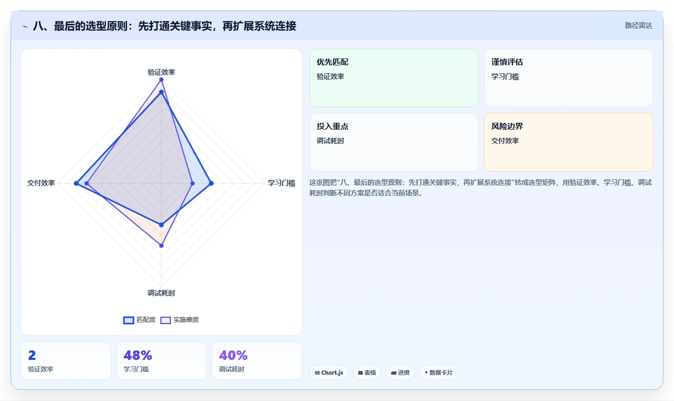Open the 投入重点 card

pyautogui.click(x=394, y=142)
